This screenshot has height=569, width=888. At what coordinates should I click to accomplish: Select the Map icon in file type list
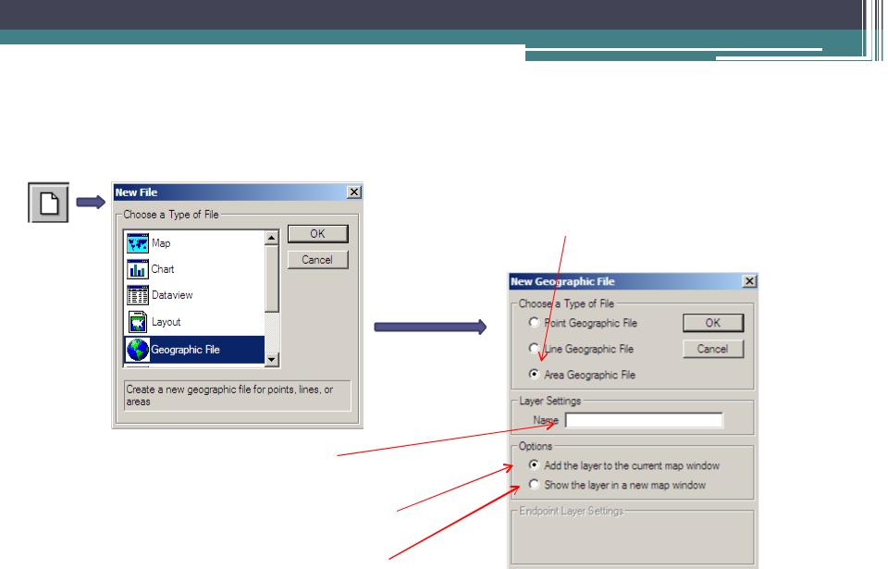pyautogui.click(x=138, y=243)
